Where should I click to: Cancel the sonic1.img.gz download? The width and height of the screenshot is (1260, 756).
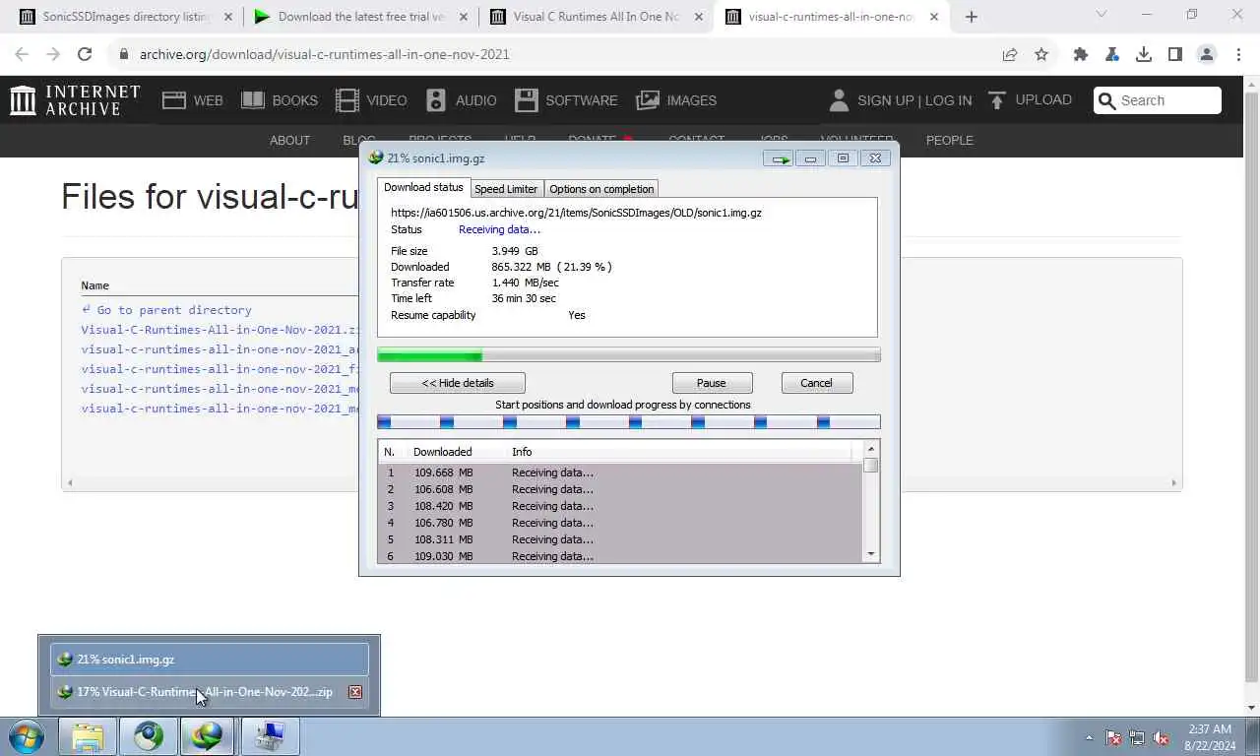(x=816, y=383)
